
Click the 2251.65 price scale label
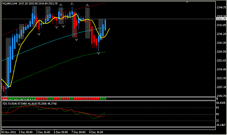[x=221, y=60]
